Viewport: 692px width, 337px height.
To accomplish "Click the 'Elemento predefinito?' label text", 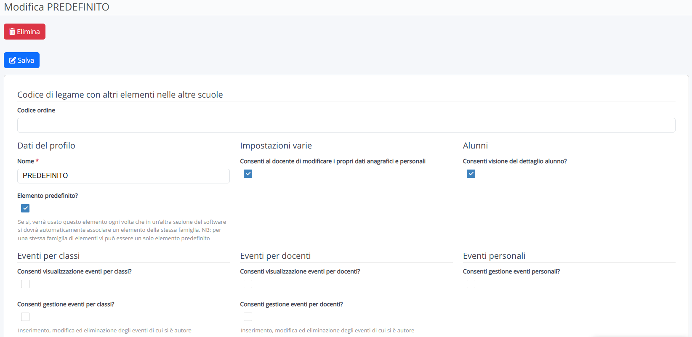I will [48, 196].
